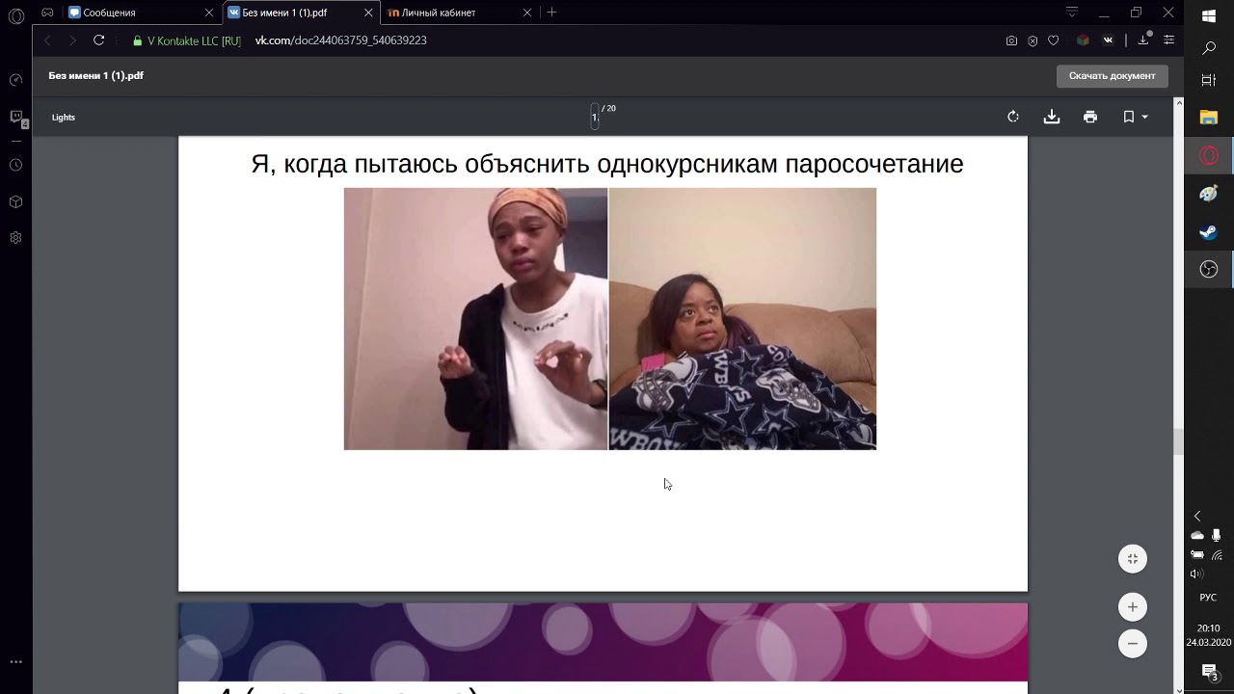Open Extensions cube icon in sidebar
Image resolution: width=1234 pixels, height=694 pixels.
15,202
